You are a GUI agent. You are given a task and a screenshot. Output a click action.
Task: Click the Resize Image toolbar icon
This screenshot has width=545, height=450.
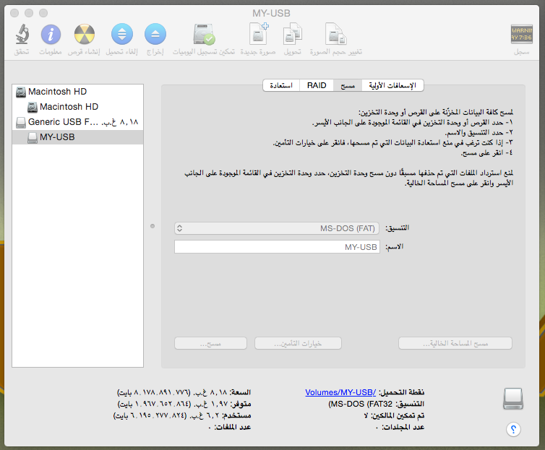(336, 34)
